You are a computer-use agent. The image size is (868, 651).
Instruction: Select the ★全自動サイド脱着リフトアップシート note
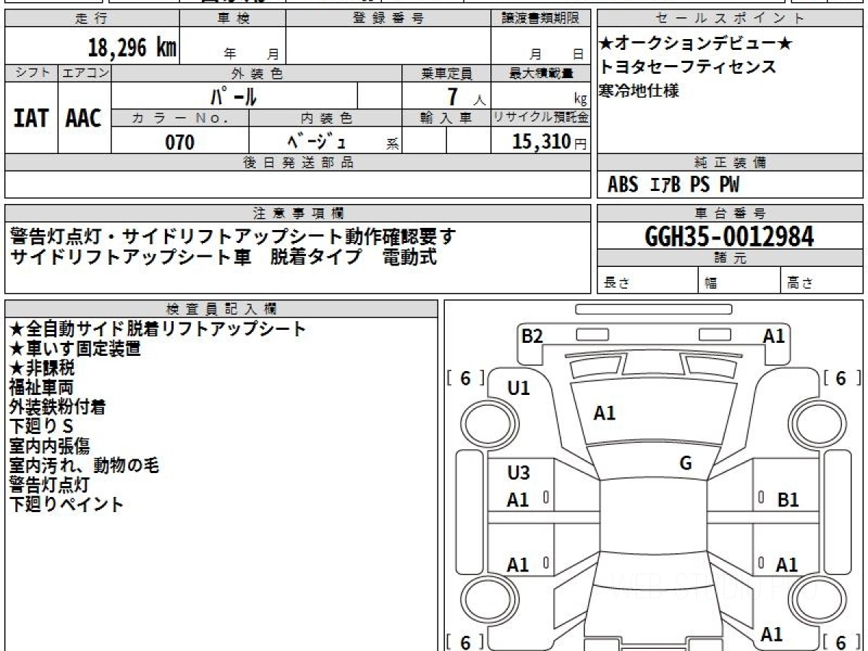point(158,329)
